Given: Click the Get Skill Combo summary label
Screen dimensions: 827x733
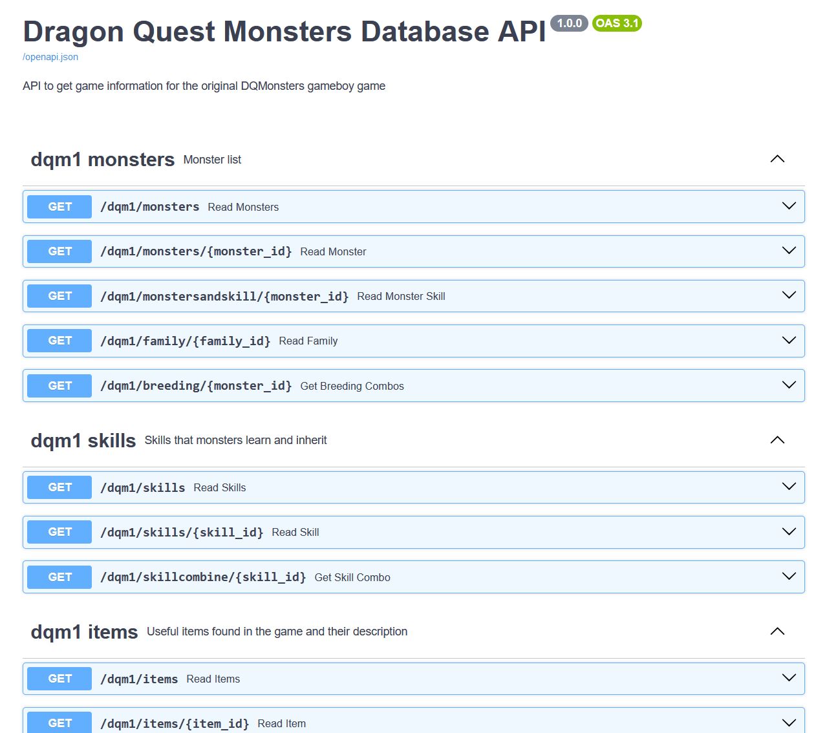Looking at the screenshot, I should click(352, 577).
